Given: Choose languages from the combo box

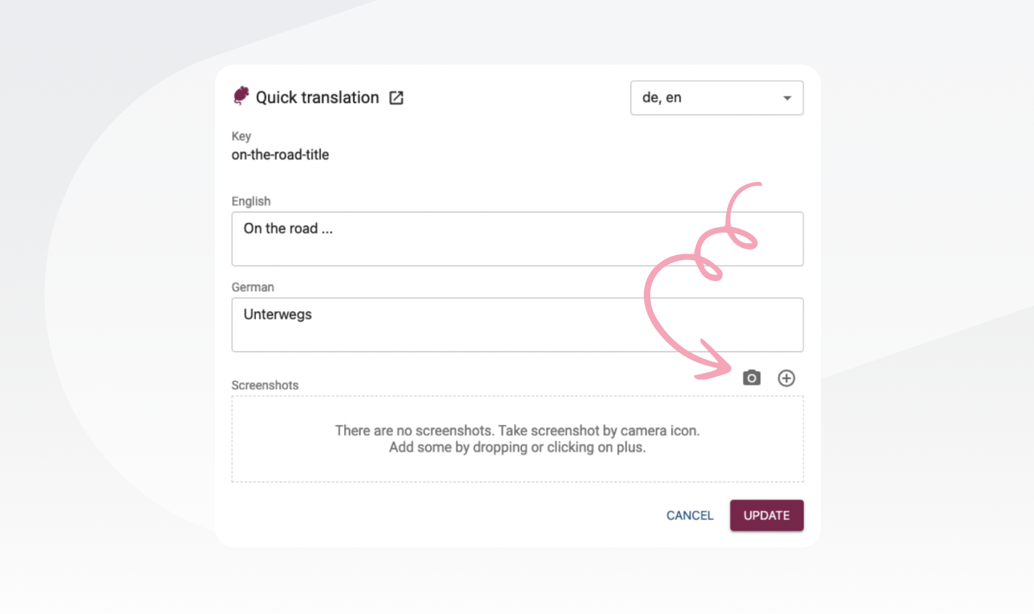Looking at the screenshot, I should 716,98.
